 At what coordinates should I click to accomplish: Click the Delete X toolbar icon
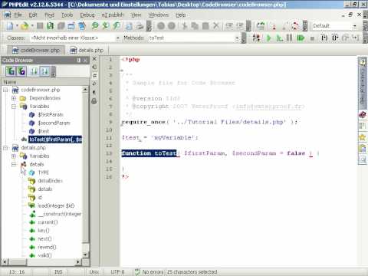pos(216,25)
